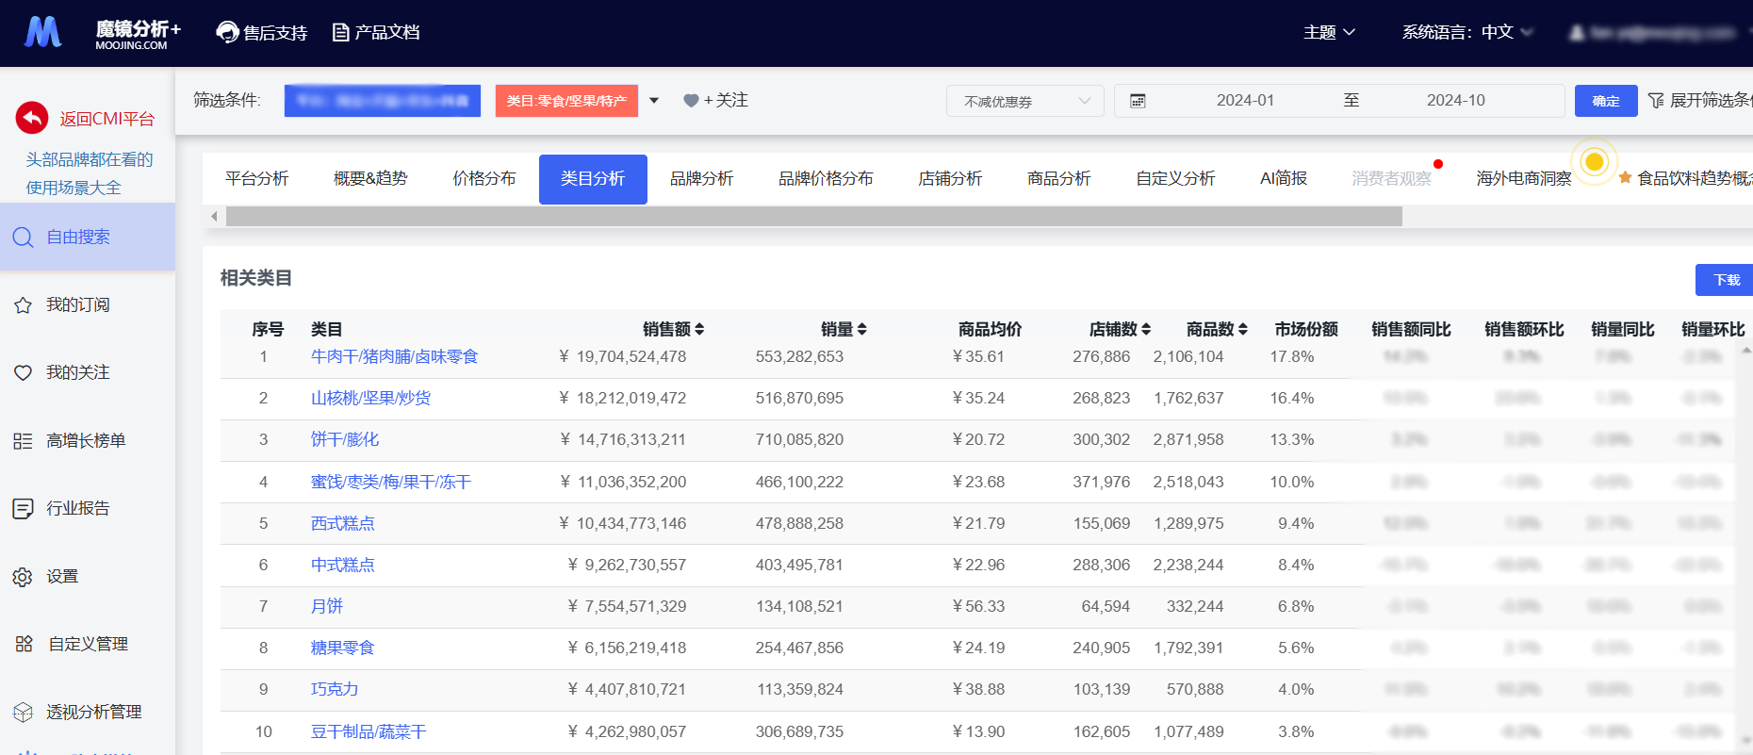
Task: Click the 下载 download button
Action: pyautogui.click(x=1725, y=280)
